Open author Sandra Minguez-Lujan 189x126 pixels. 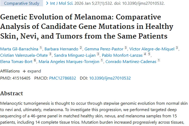(75, 55)
